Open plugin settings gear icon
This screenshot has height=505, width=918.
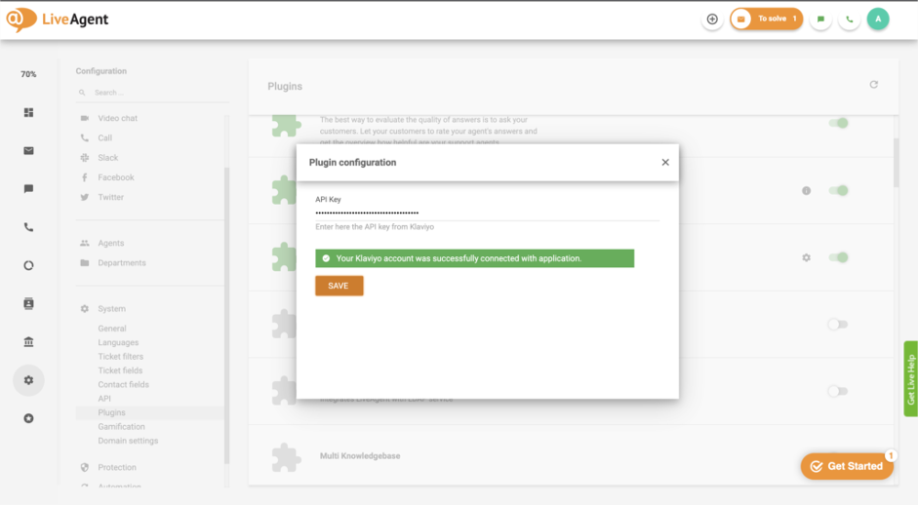click(806, 257)
